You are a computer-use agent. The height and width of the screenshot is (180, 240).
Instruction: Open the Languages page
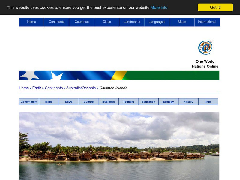157,22
